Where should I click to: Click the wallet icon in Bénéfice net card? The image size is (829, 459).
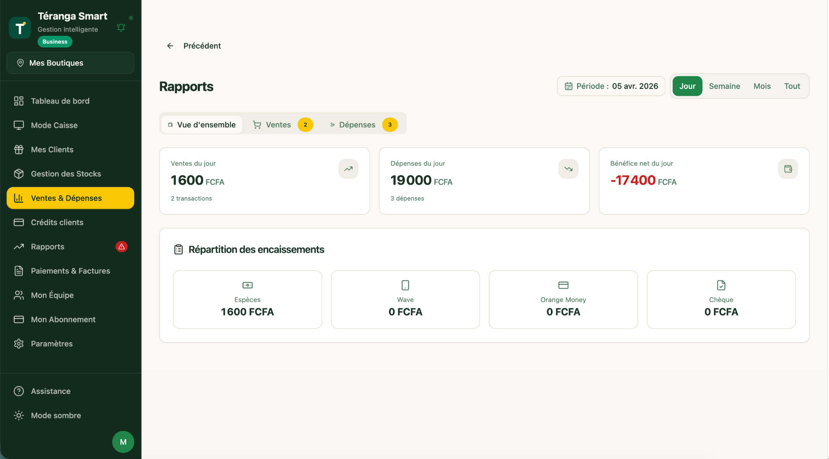click(x=788, y=169)
